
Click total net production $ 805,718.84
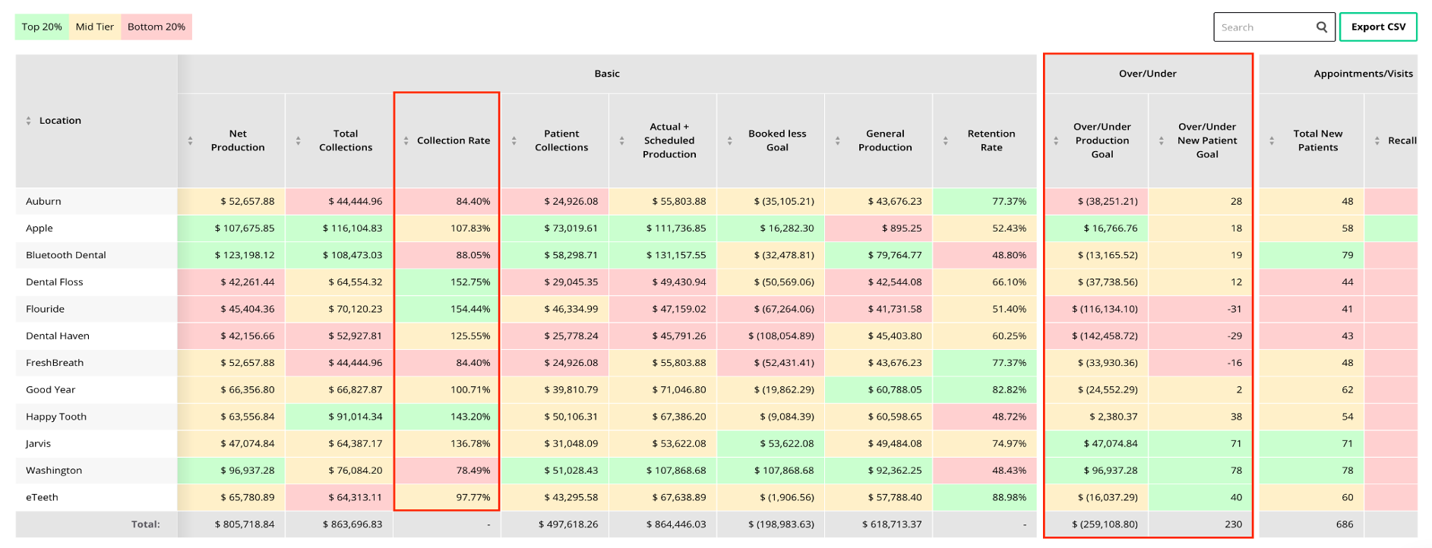pos(232,524)
